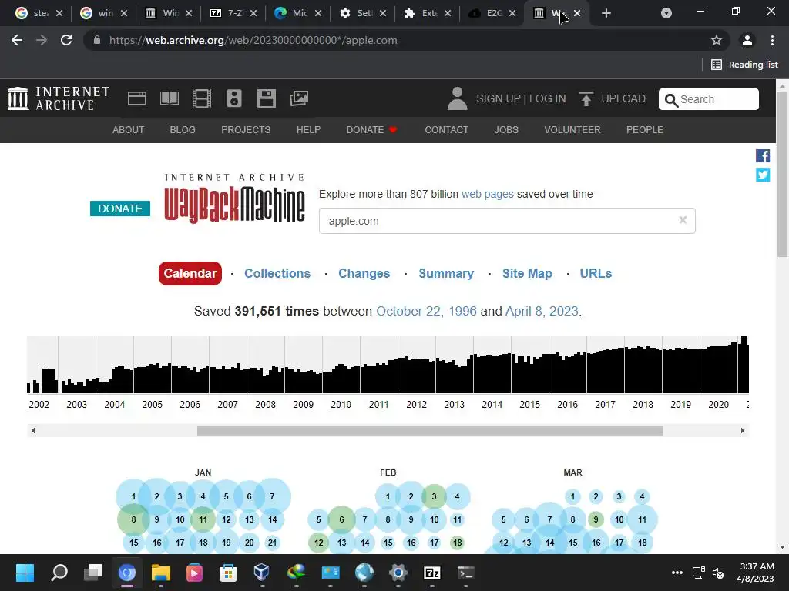Open Chrome profile icon

point(747,40)
